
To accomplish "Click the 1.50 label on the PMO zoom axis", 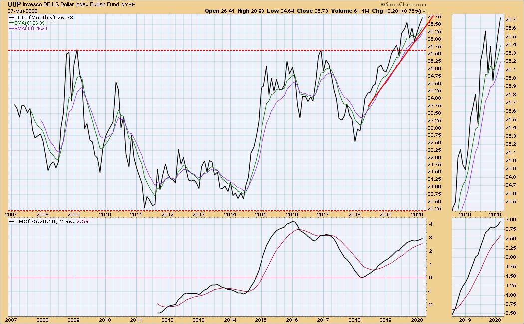I will (x=510, y=276).
